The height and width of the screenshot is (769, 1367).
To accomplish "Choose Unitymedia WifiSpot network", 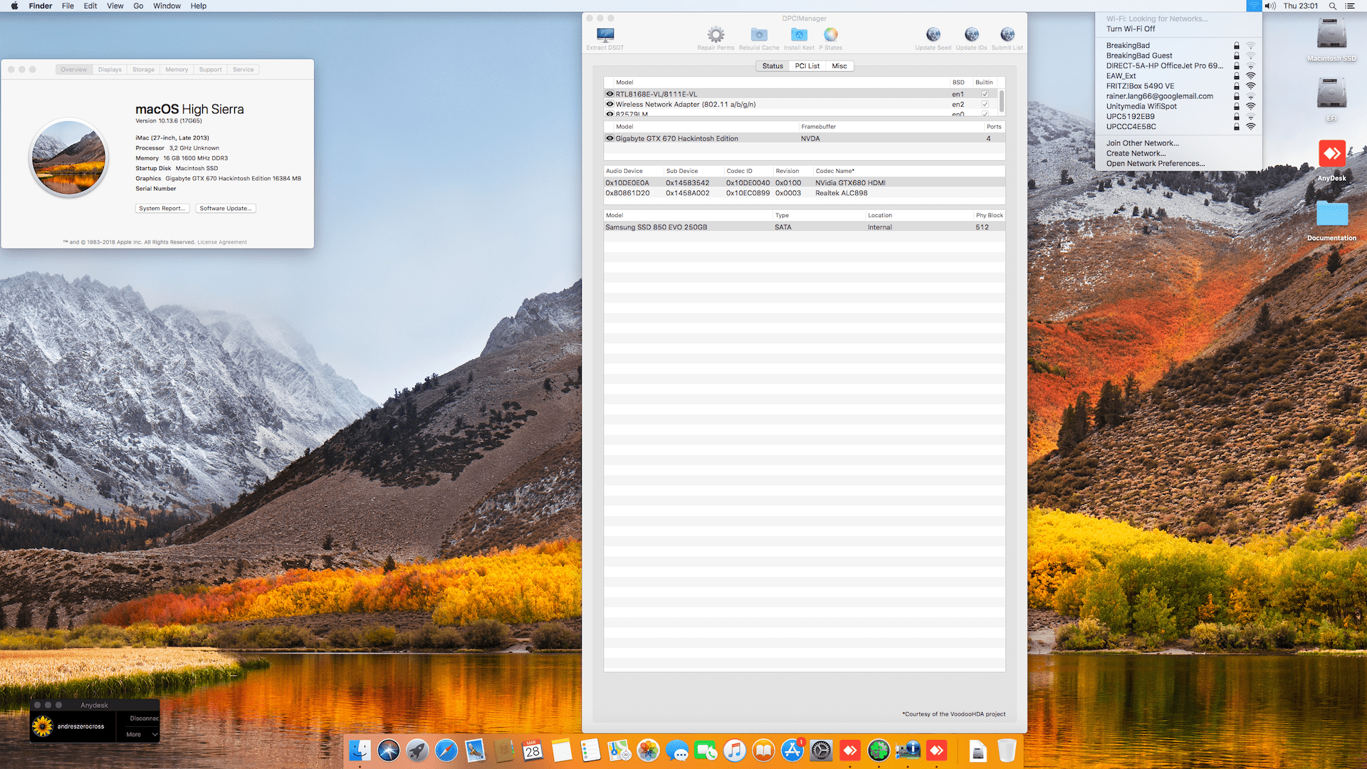I will coord(1178,106).
